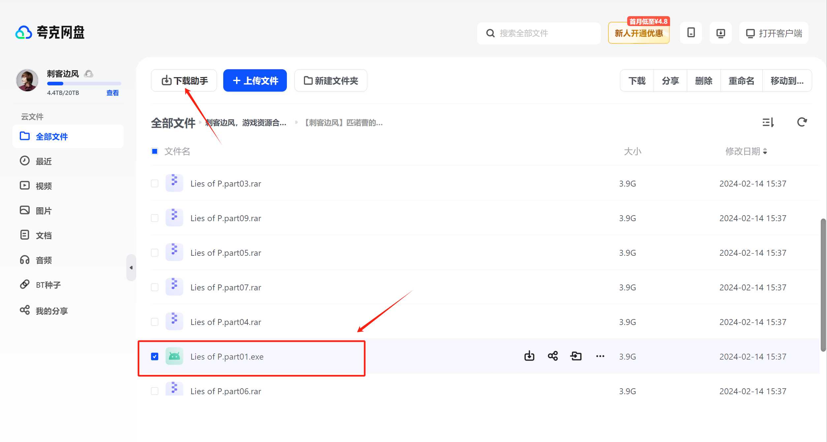
Task: Click the rar icon of Lies of P.part07.rar
Action: click(174, 287)
